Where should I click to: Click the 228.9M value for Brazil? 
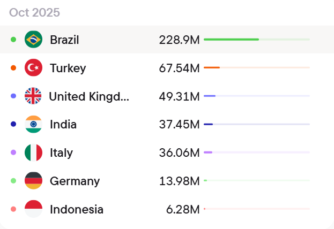(179, 40)
